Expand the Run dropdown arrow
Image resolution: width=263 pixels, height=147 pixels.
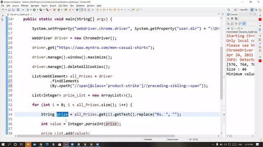(x=37, y=10)
